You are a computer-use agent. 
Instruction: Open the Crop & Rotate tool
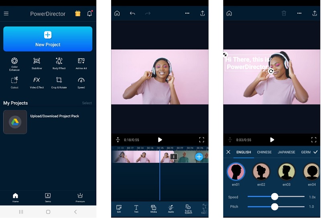(x=59, y=80)
